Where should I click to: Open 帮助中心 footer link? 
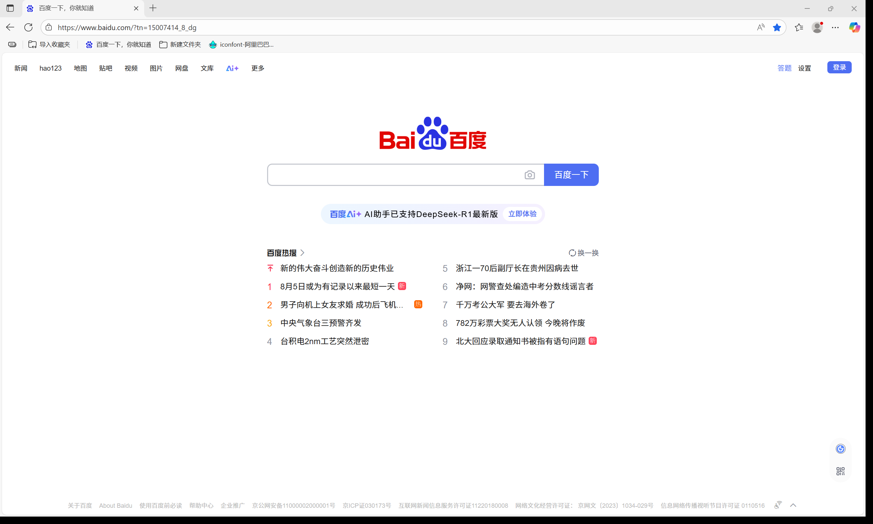point(201,506)
